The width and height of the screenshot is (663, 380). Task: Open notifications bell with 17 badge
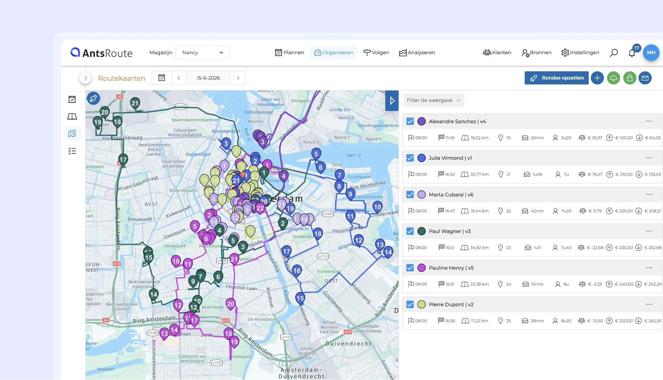(632, 52)
